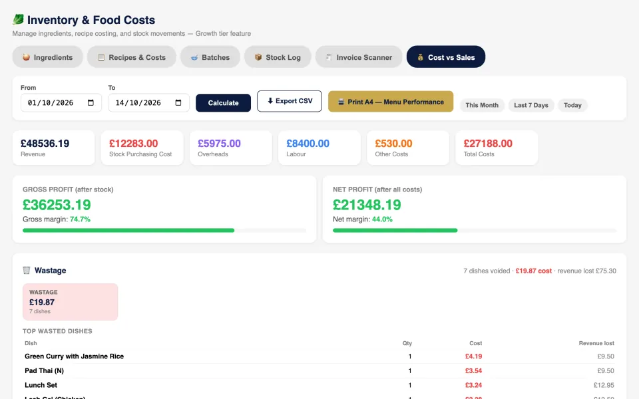Image resolution: width=639 pixels, height=399 pixels.
Task: Click the Calculate button
Action: (224, 103)
